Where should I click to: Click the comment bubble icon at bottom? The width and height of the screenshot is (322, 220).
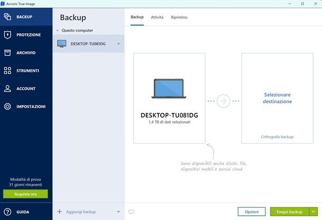pyautogui.click(x=131, y=212)
